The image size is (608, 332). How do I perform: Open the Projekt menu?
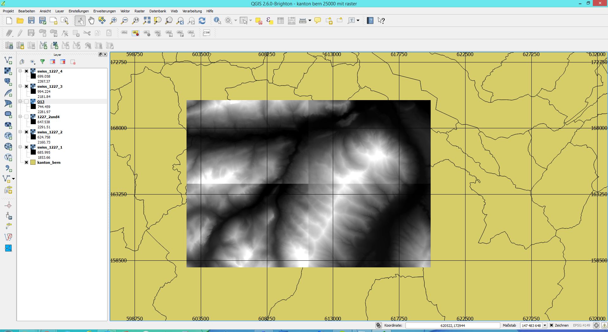(8, 11)
